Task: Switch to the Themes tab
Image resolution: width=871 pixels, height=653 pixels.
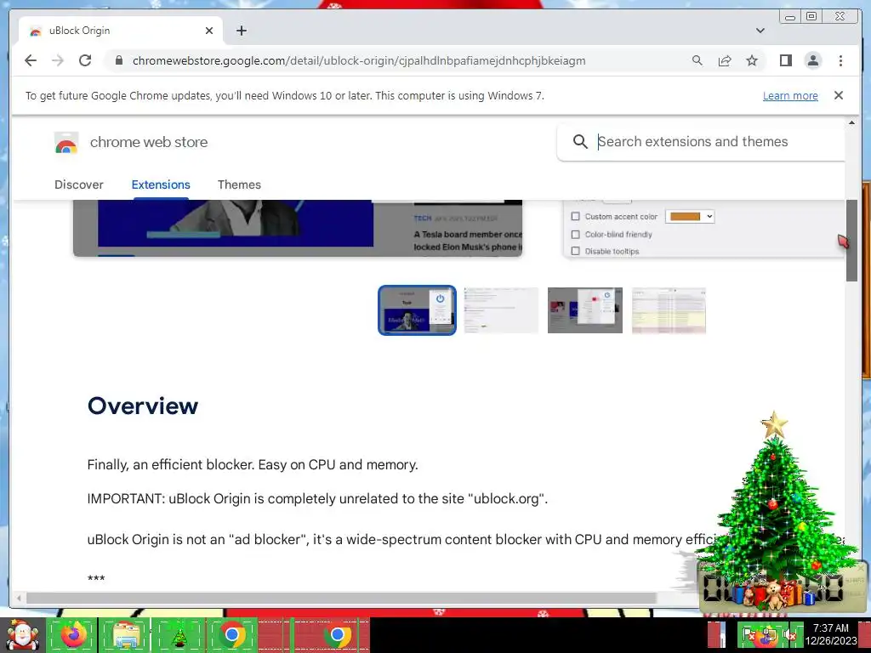Action: tap(239, 185)
